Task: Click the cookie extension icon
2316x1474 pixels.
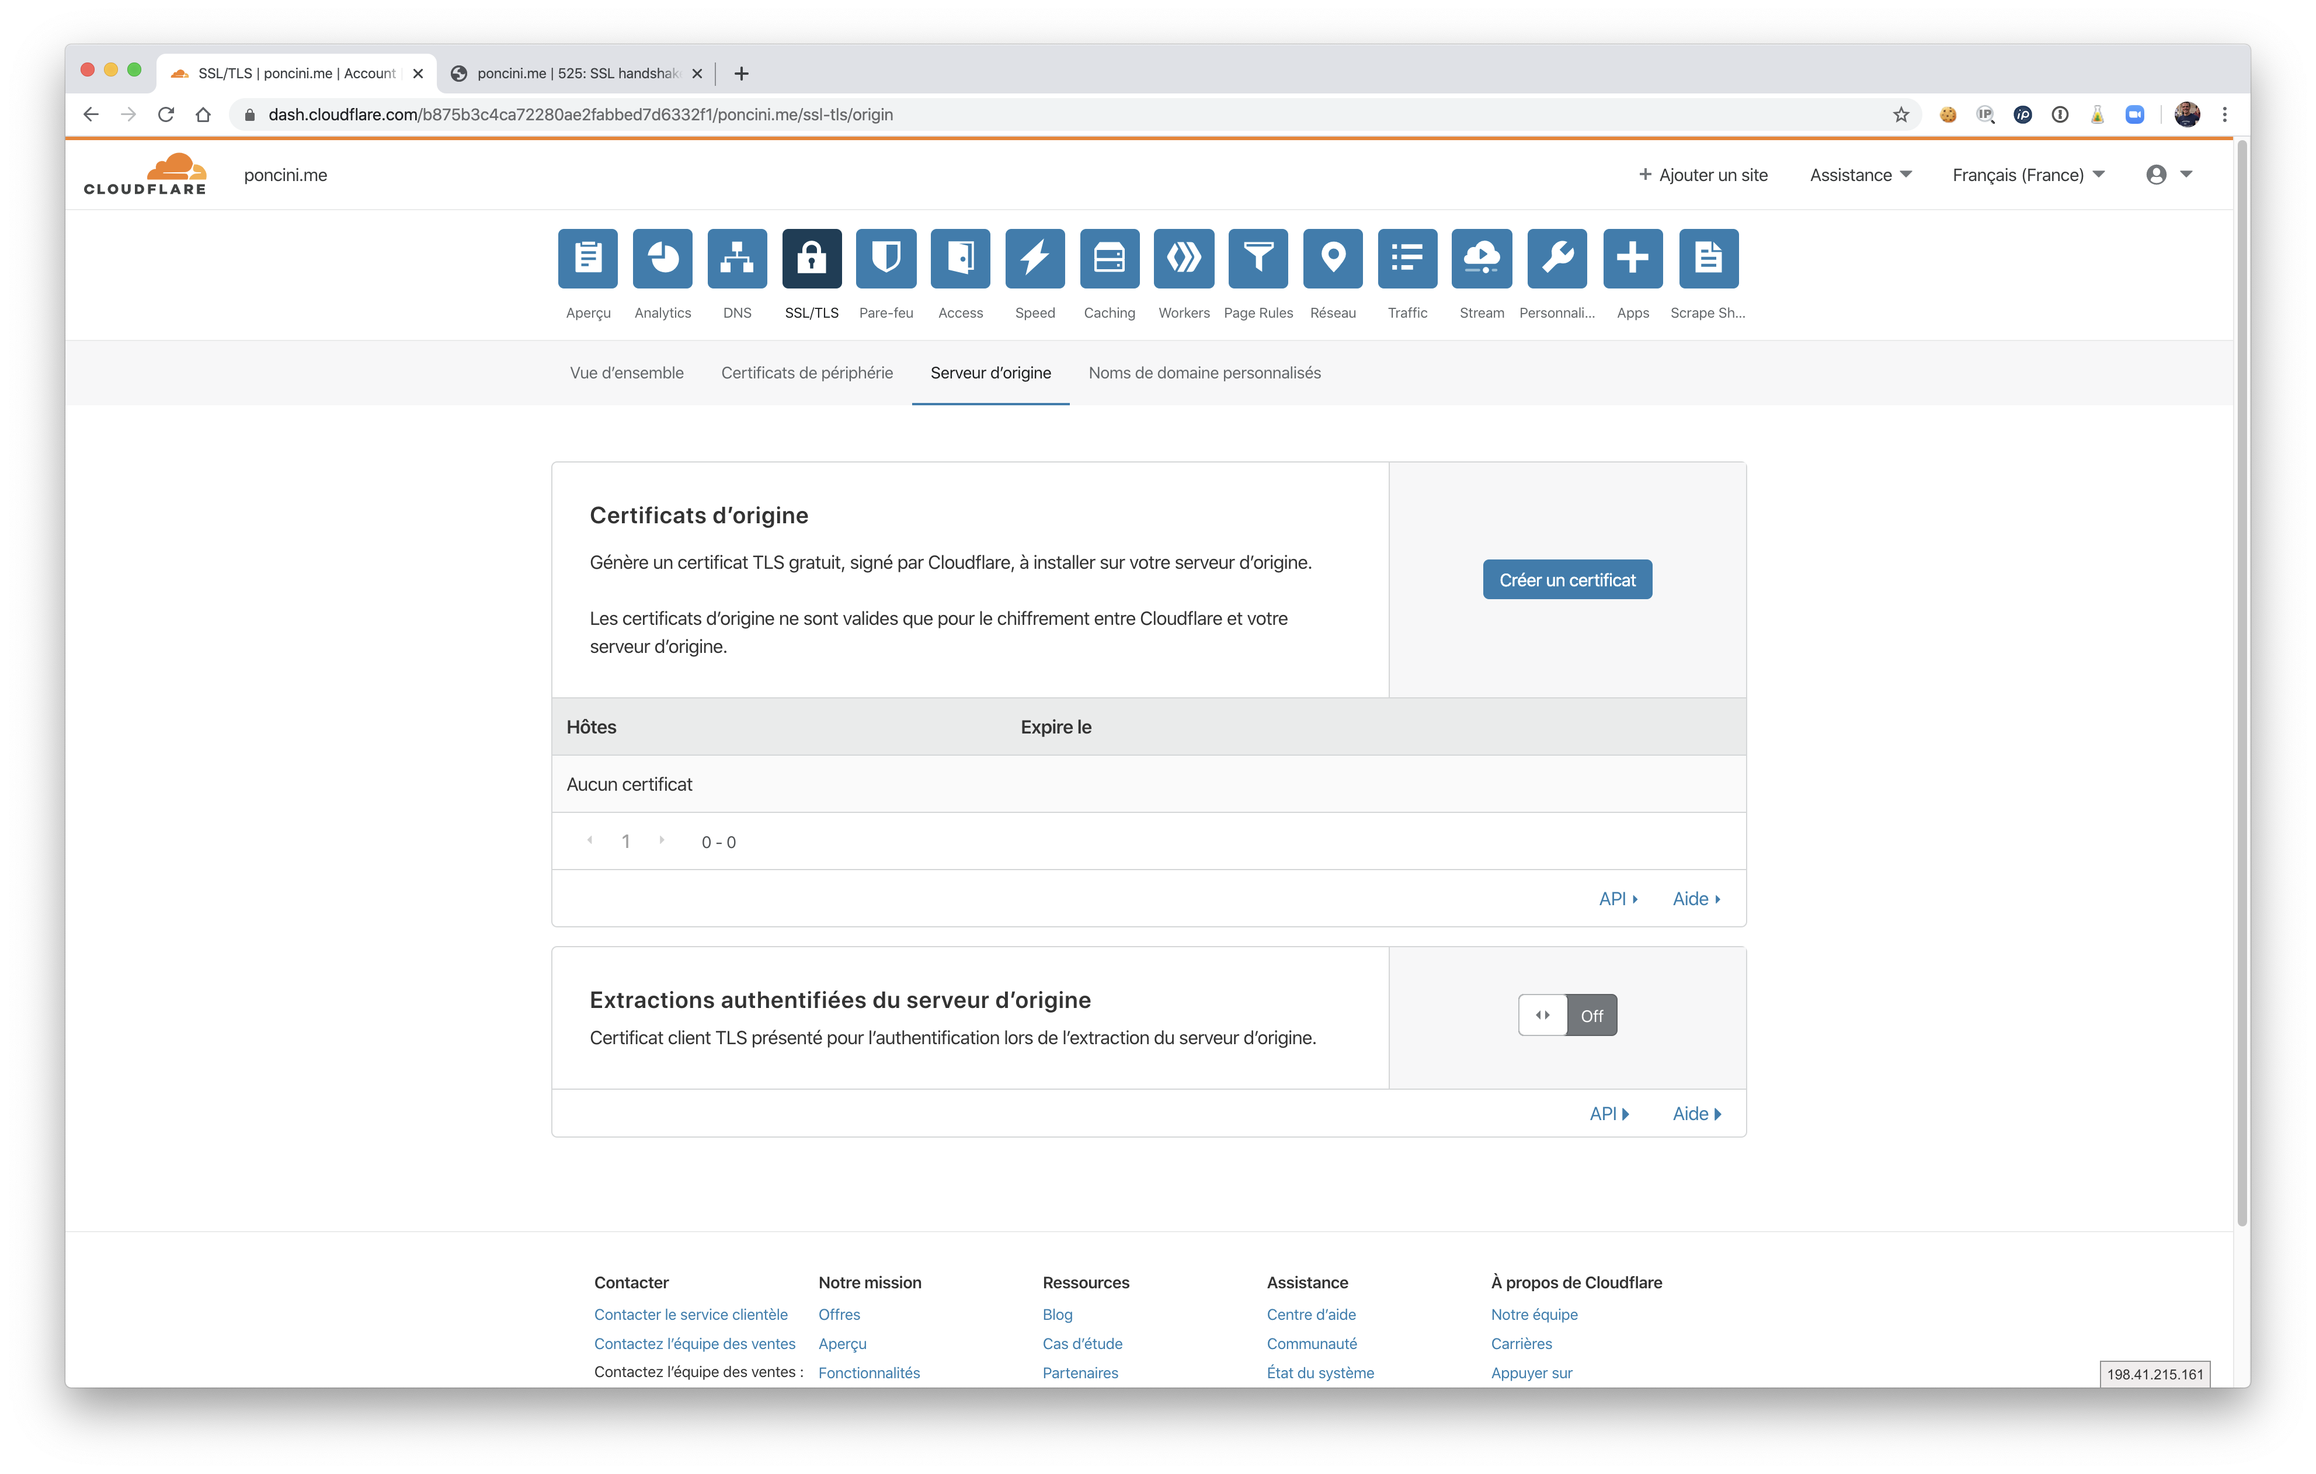Action: pos(1948,114)
